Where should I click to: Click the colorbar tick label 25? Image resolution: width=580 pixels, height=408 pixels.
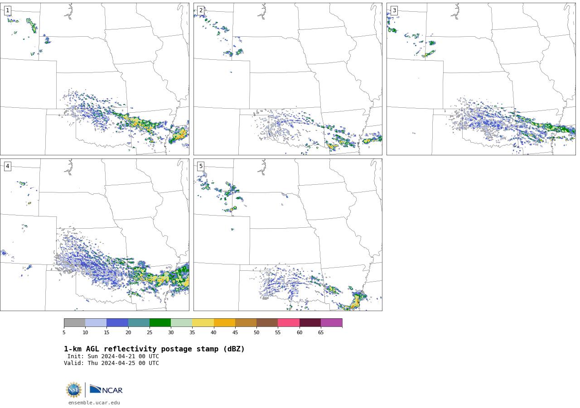click(x=150, y=333)
